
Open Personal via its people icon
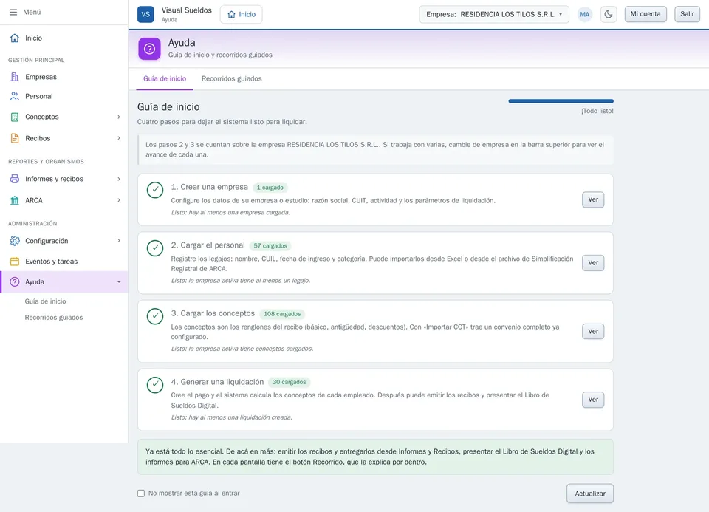15,96
